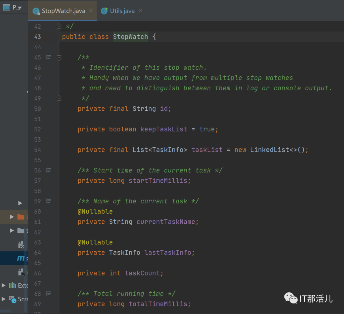Screen dimensions: 344x314
Task: Expand the collapsed arrow above orange folder
Action: (20, 203)
